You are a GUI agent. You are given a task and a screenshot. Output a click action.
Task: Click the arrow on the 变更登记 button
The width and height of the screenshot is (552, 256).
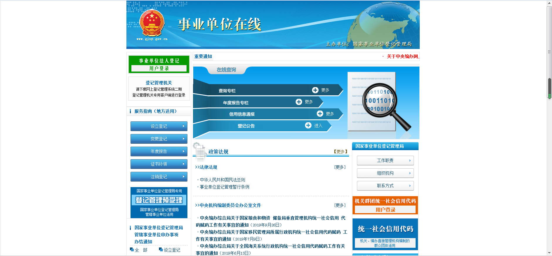point(184,139)
